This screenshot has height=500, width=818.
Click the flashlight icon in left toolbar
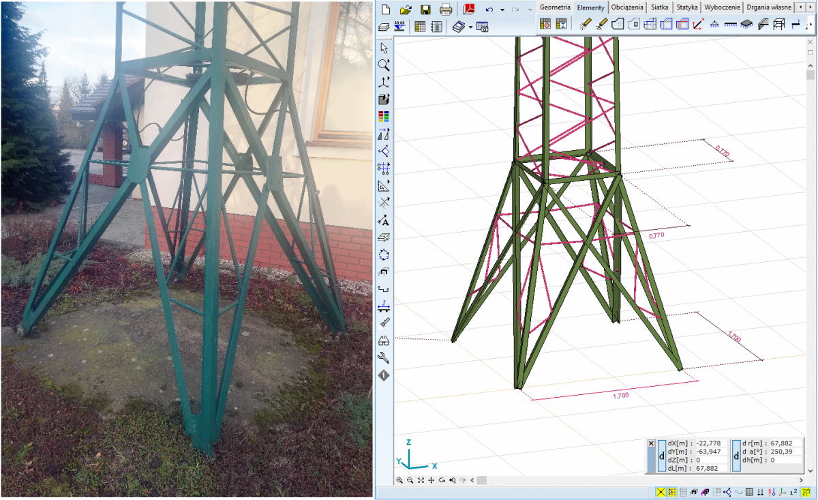coord(384,323)
